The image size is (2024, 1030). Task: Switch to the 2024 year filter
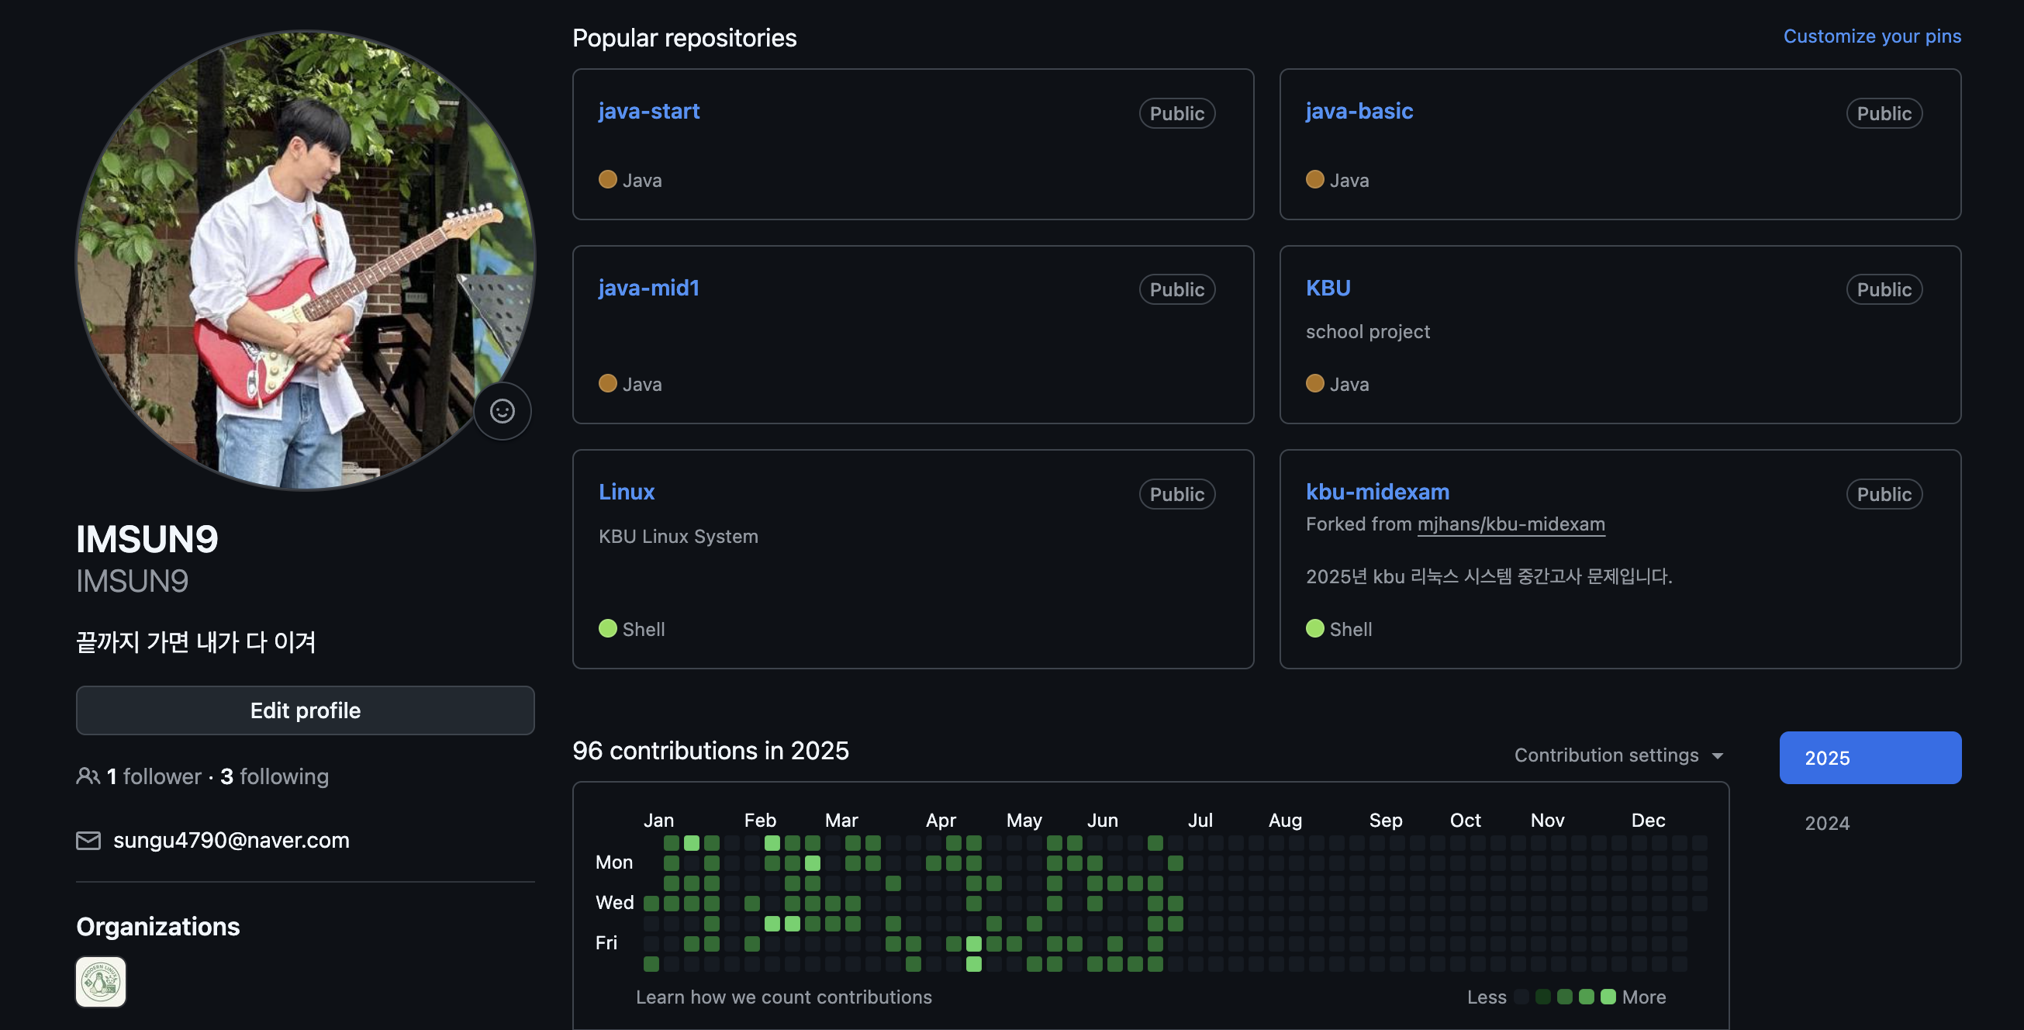coord(1827,823)
